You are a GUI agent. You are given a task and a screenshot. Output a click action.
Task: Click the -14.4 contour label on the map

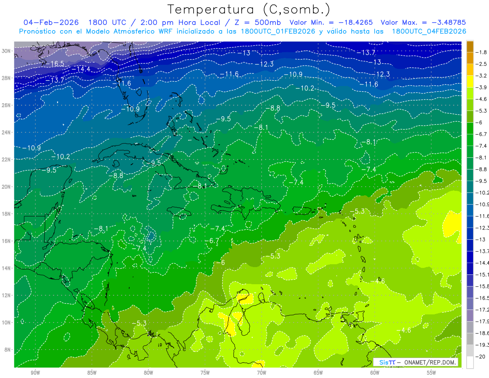[81, 69]
